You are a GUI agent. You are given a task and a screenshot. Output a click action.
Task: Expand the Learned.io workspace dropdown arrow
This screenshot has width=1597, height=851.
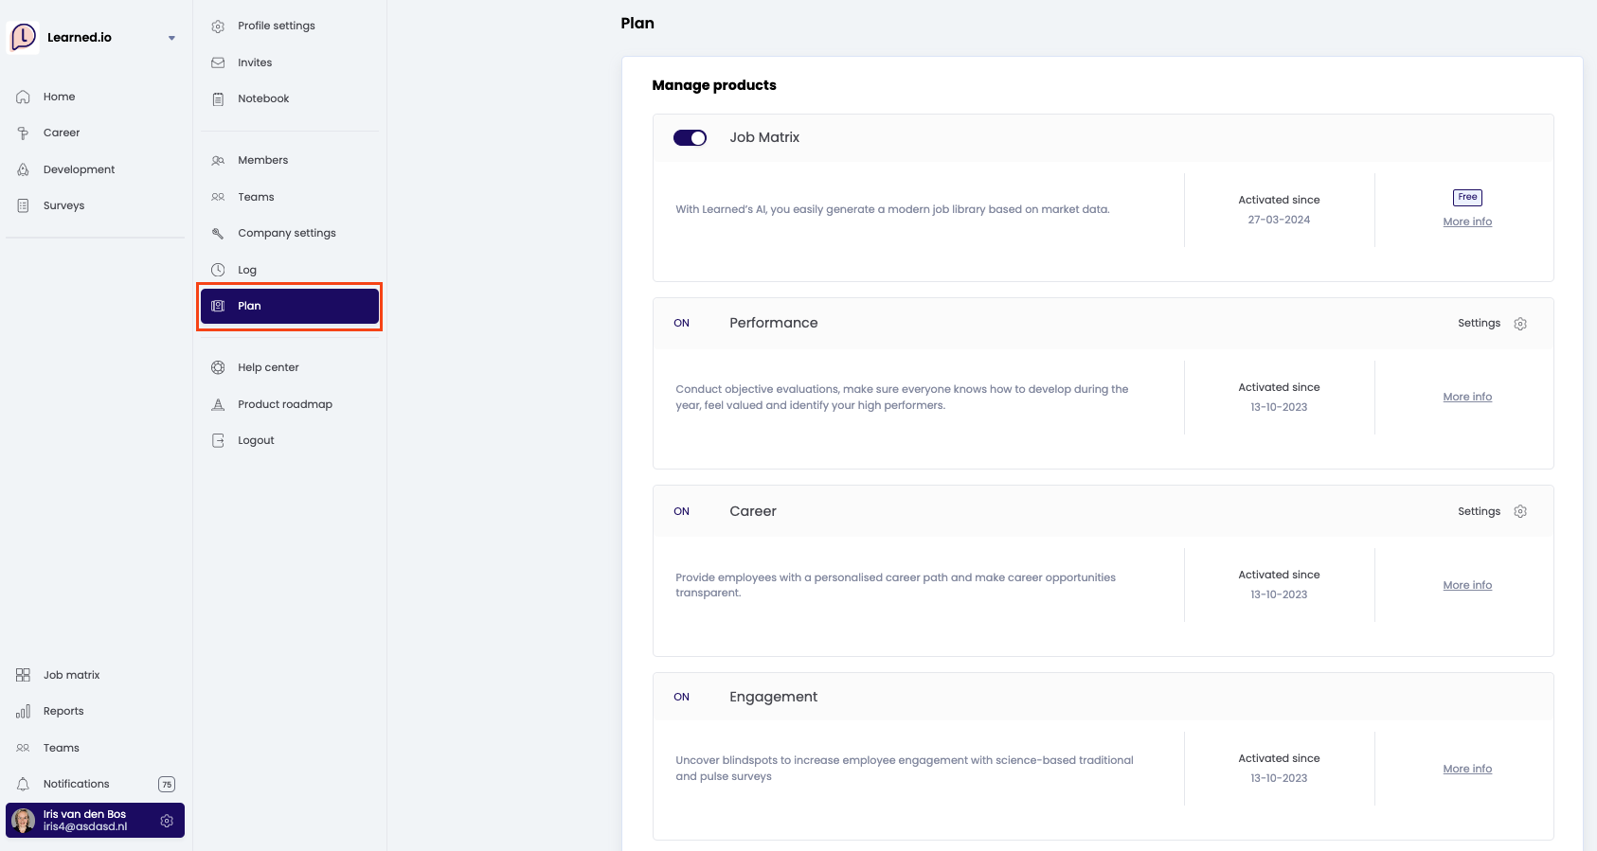[171, 38]
